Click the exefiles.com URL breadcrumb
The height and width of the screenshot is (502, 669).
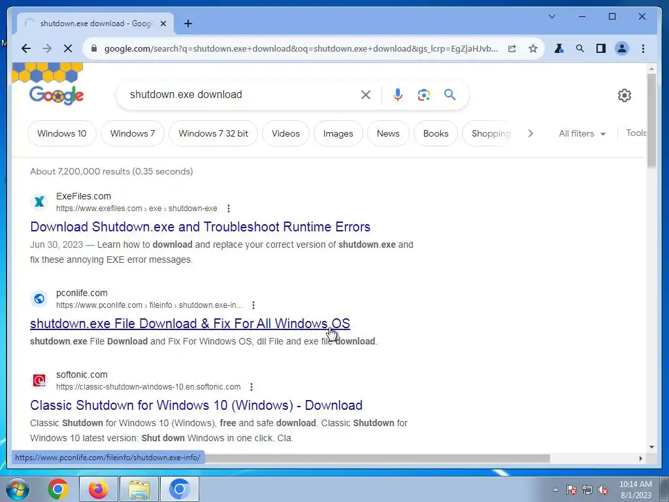[x=137, y=209]
